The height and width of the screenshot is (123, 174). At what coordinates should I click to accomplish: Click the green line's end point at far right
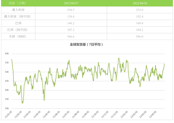pos(164,64)
